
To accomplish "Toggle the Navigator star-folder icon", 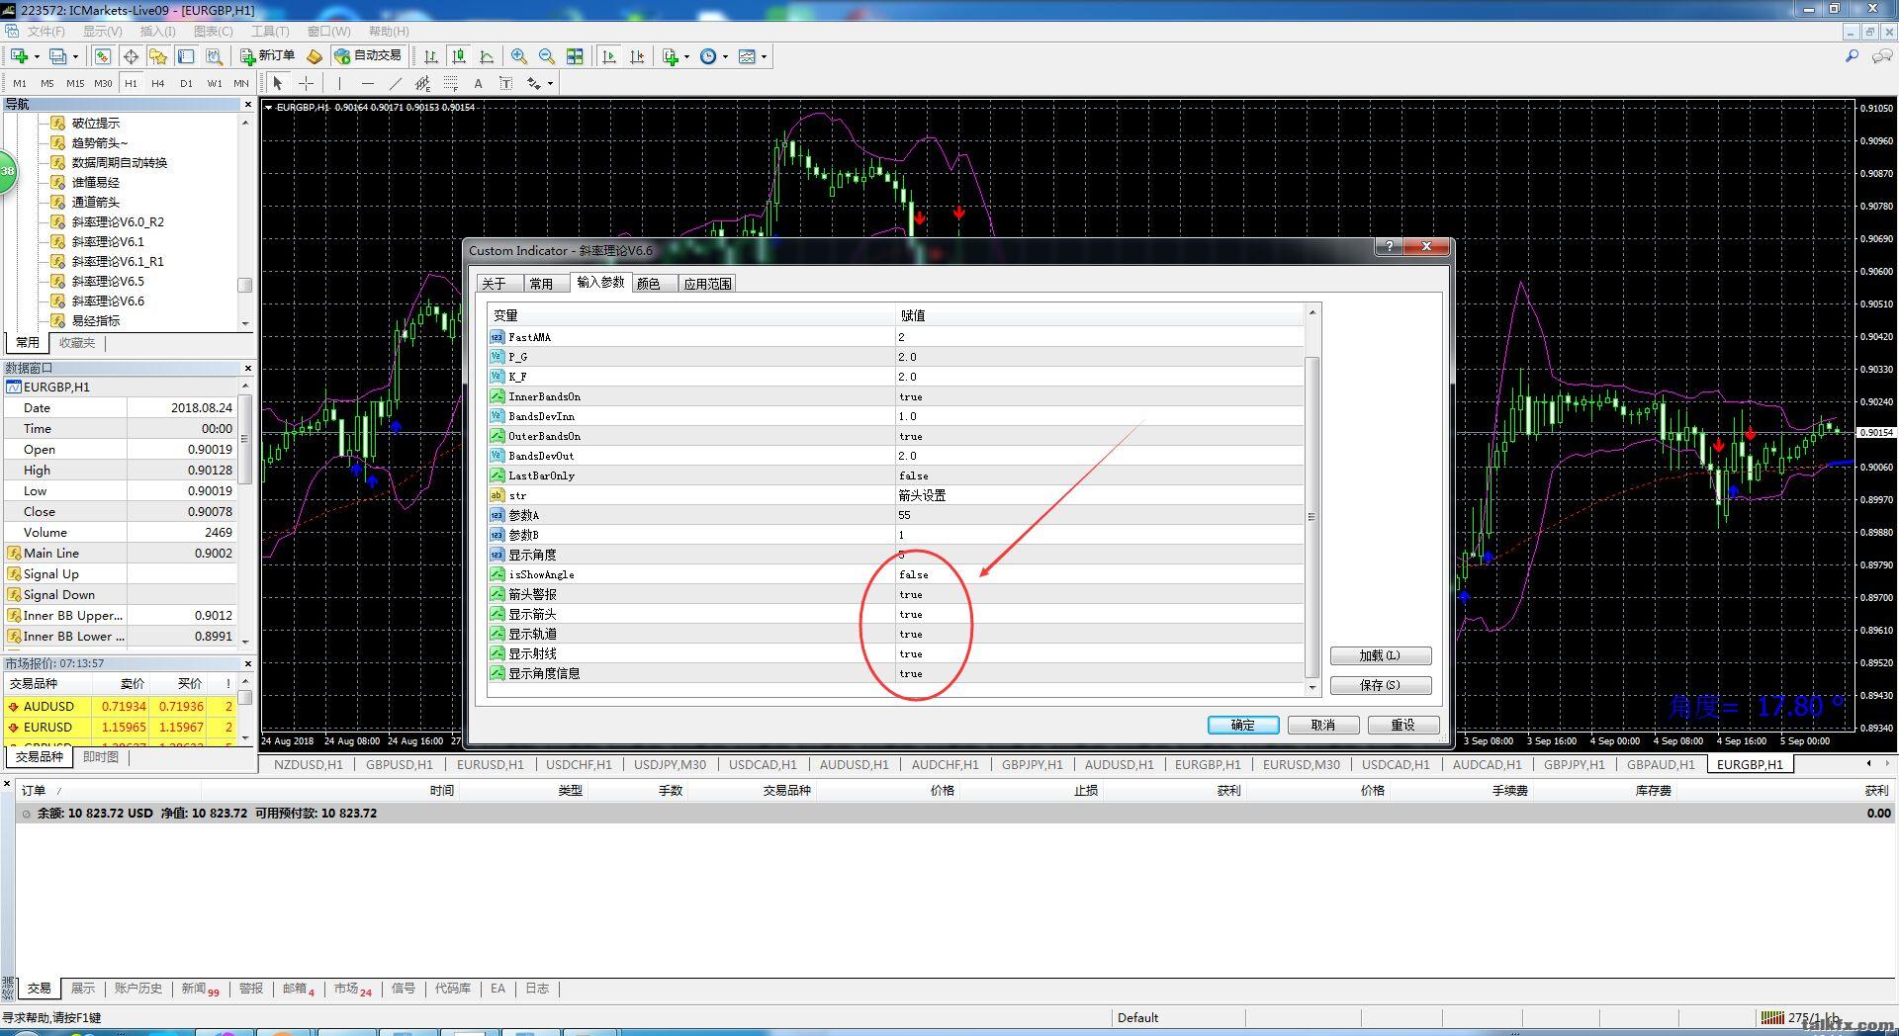I will click(x=158, y=56).
